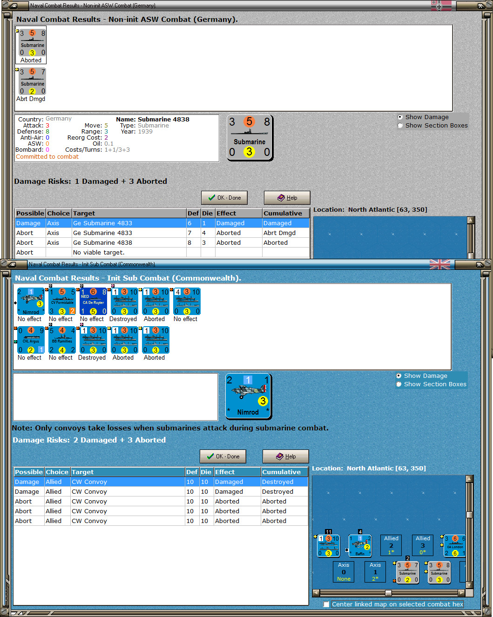Click the Allied 2 section box
The width and height of the screenshot is (493, 617).
(x=391, y=545)
